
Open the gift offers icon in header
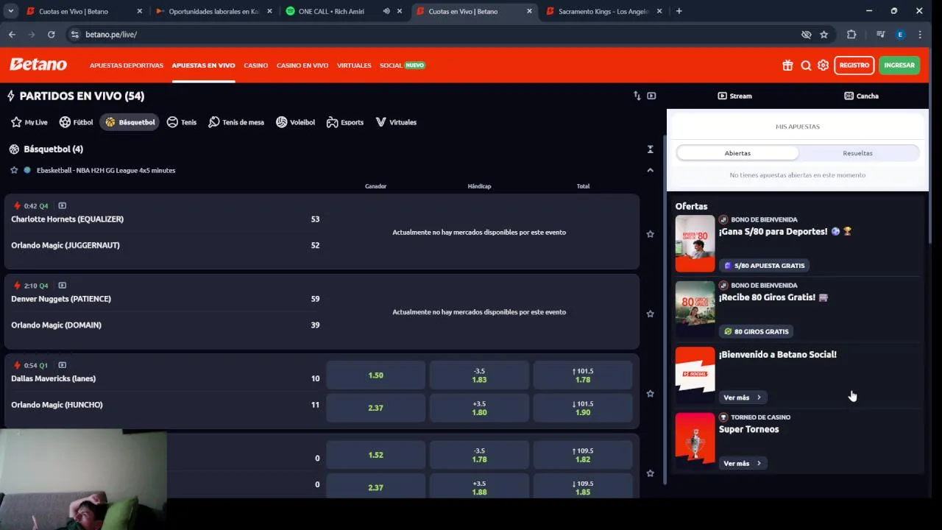click(787, 66)
